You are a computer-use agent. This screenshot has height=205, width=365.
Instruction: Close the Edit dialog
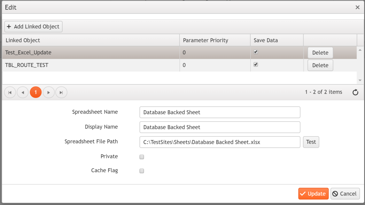(x=358, y=7)
